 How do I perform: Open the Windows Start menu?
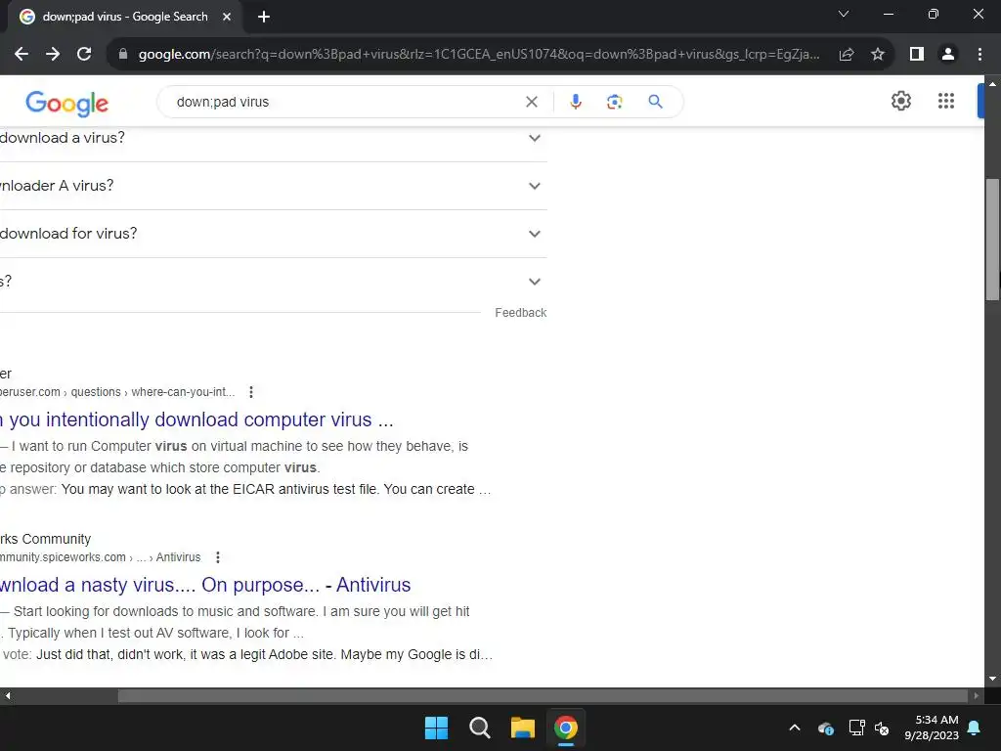437,728
